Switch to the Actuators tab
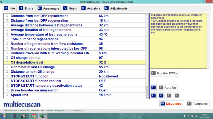Screen dimensions: 213x119 91,8
